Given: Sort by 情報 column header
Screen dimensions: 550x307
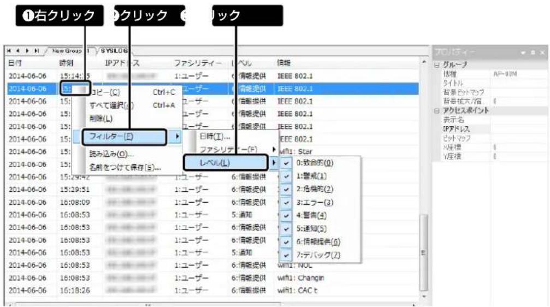Looking at the screenshot, I should 283,63.
